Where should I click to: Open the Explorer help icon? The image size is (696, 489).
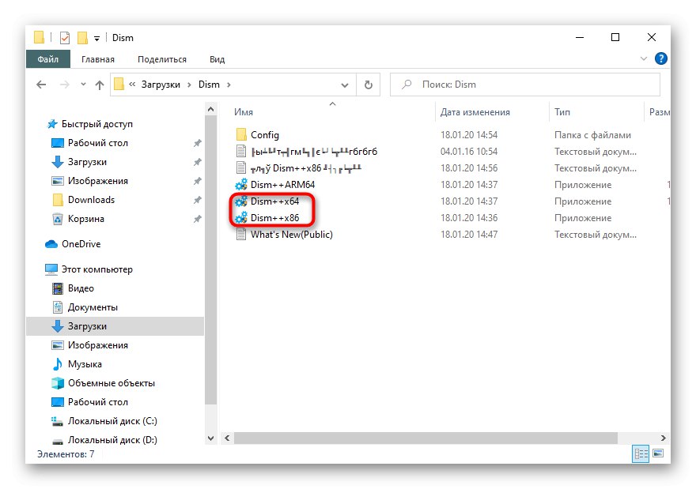click(x=660, y=58)
